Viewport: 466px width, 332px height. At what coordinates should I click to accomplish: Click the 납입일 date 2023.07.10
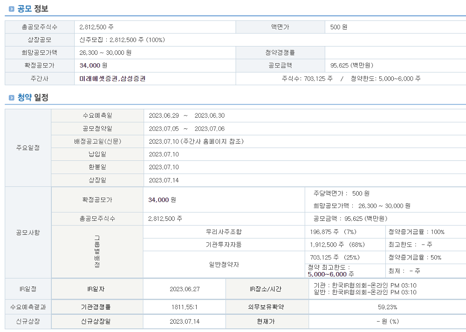tap(164, 154)
